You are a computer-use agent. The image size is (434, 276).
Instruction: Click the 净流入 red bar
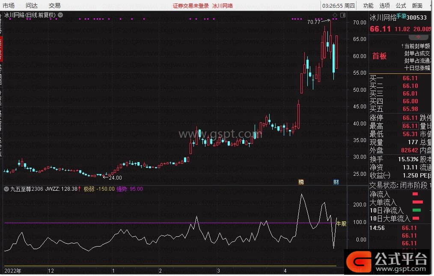pyautogui.click(x=415, y=194)
